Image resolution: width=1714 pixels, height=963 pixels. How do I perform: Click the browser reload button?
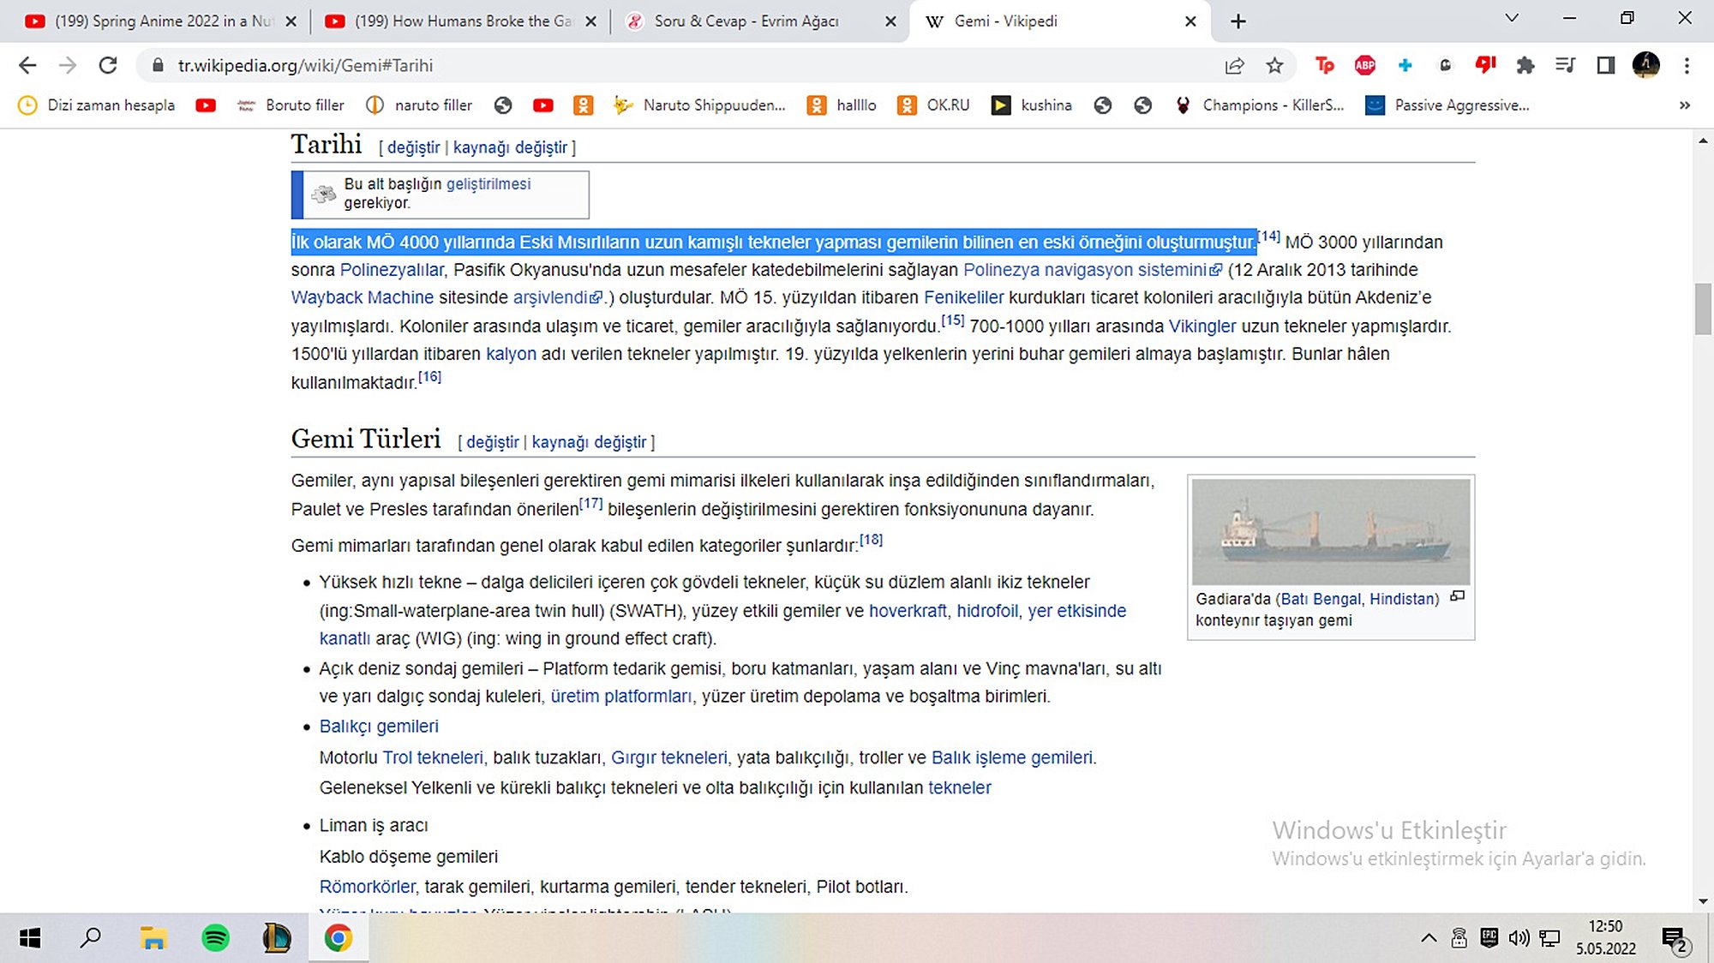(x=108, y=65)
